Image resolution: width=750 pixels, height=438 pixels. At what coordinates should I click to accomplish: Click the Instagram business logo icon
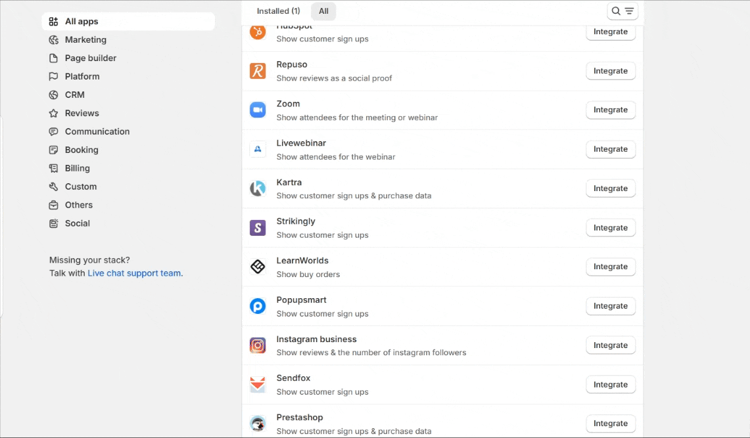pos(258,345)
